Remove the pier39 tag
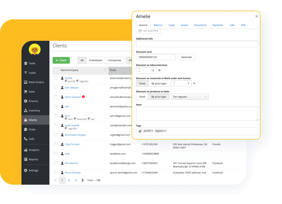This screenshot has width=282, height=204. tap(152, 131)
